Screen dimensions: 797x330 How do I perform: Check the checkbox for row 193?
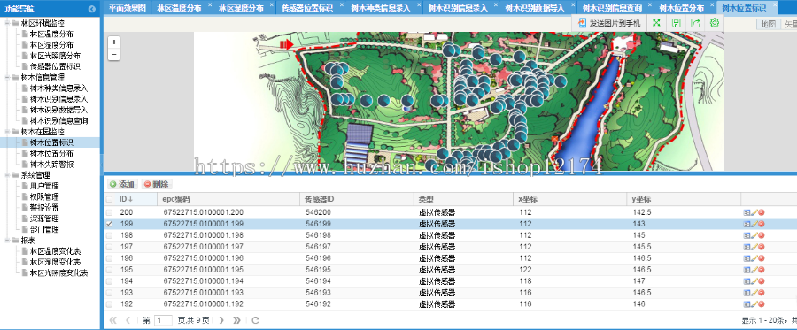click(109, 293)
